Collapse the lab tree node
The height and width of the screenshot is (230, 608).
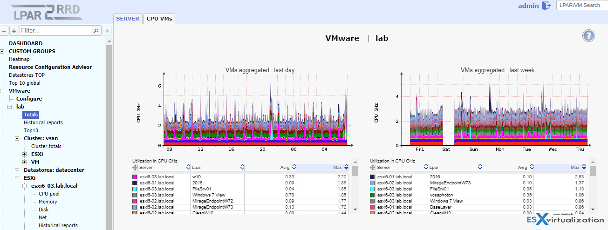click(10, 107)
